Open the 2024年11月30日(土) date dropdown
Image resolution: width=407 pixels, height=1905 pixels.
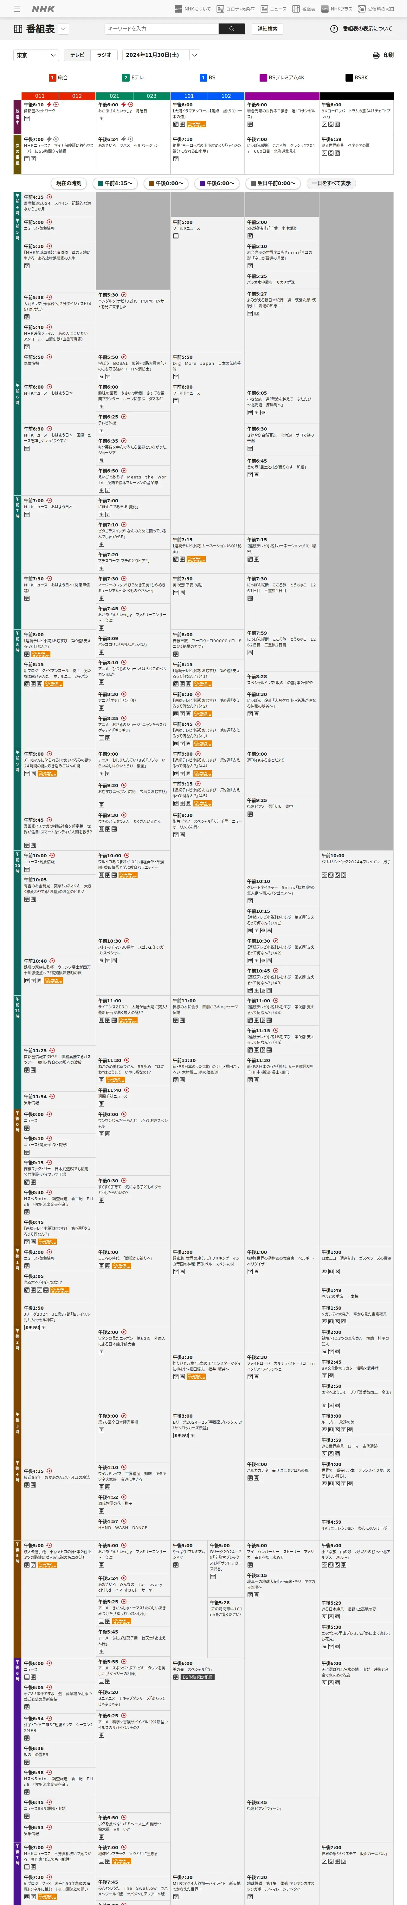(161, 56)
